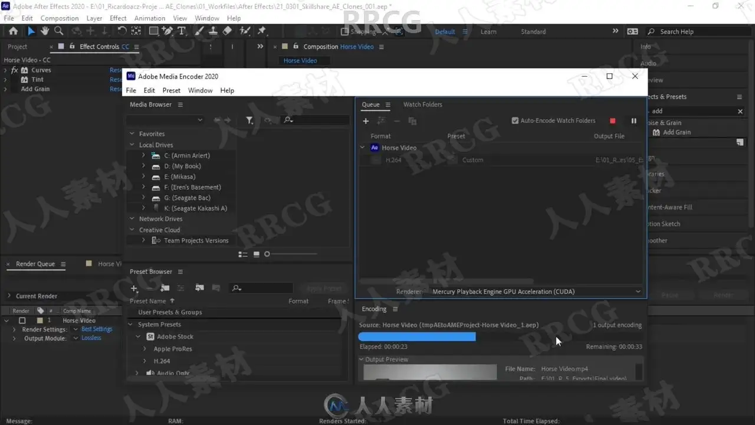Open After Effects Animation menu
The image size is (755, 425).
coord(150,18)
